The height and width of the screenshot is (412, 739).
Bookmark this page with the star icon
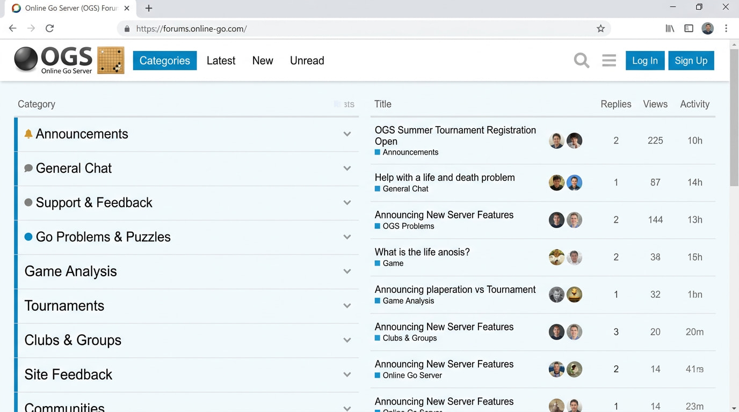[x=600, y=28]
